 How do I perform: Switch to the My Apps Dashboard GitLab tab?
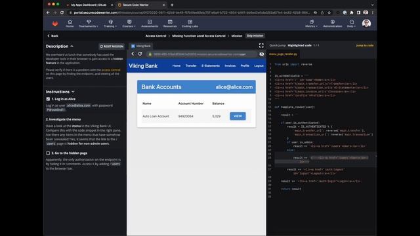89,5
